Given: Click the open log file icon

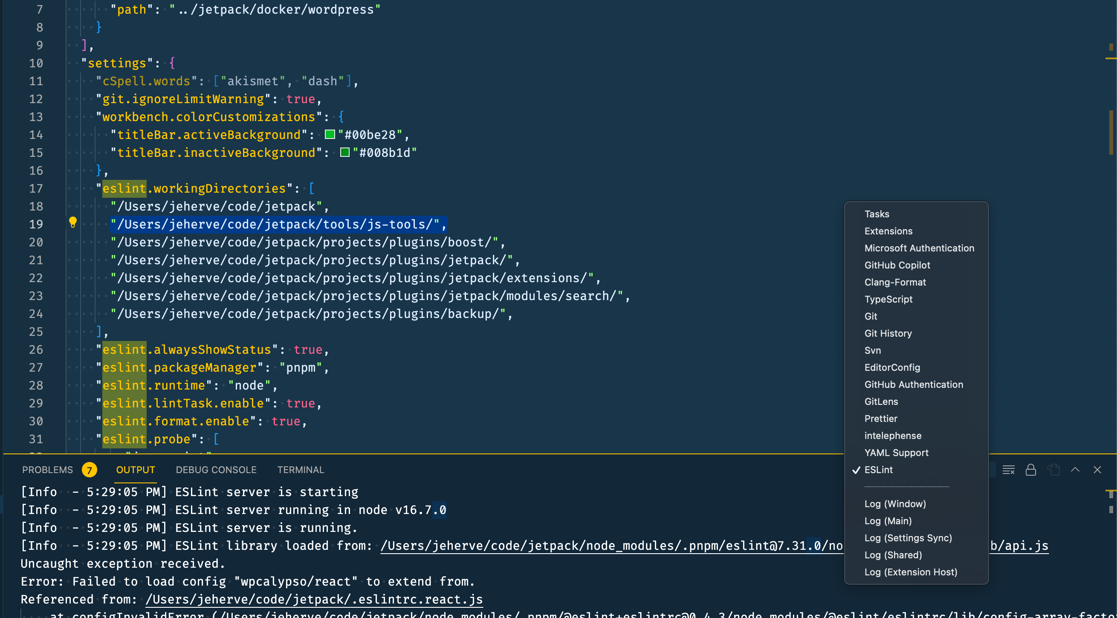Looking at the screenshot, I should pos(1053,470).
